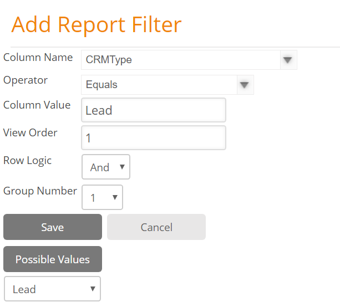Click the Column Name label
This screenshot has height=307, width=340.
(x=38, y=58)
